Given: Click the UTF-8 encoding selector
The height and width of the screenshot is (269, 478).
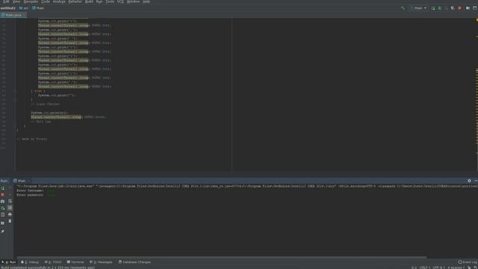Looking at the screenshot, I should (x=438, y=268).
